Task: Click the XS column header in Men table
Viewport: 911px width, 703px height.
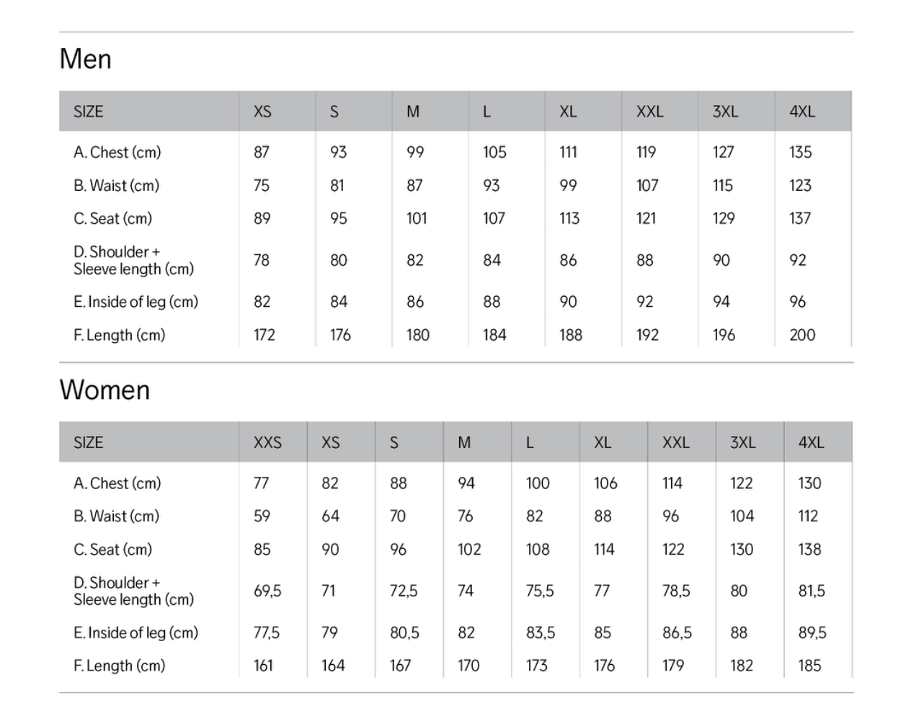Action: 262,112
